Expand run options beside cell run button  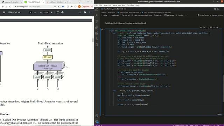pos(104,29)
